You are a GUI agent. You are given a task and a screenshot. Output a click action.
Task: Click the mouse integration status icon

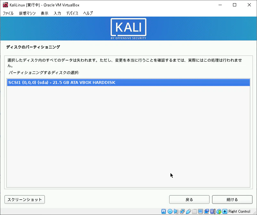coord(219,211)
